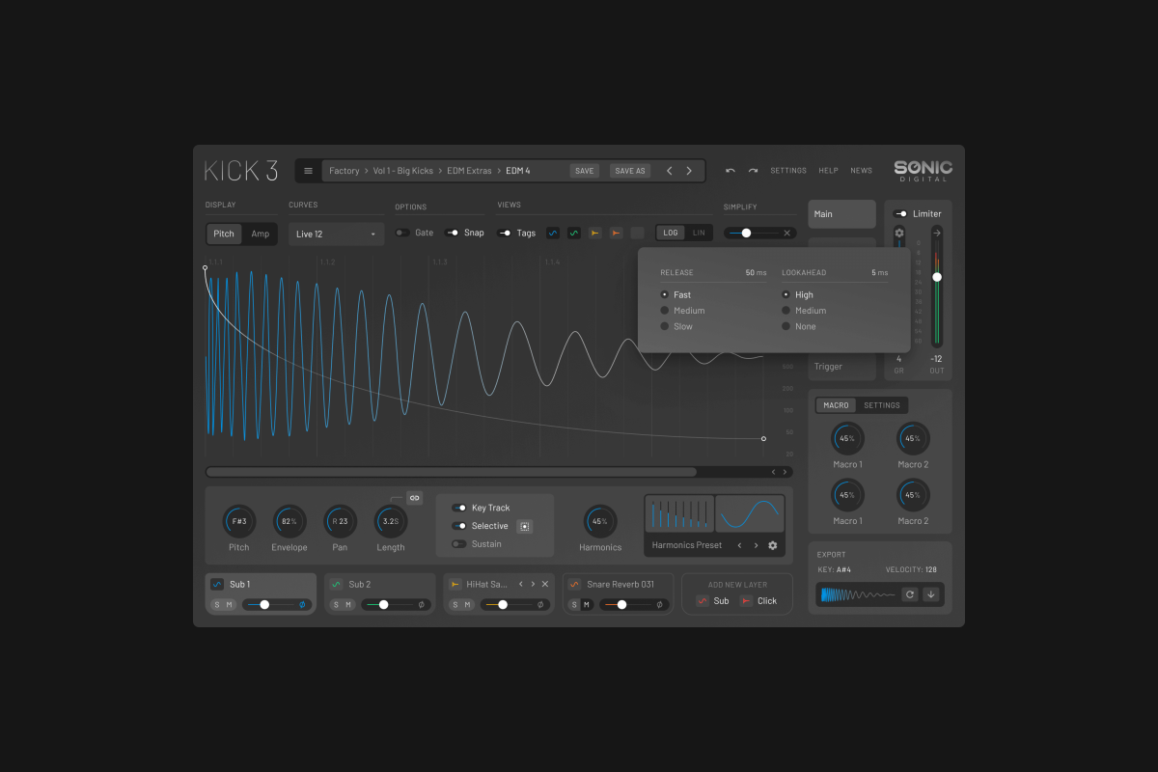
Task: Click the redo arrow icon
Action: 753,171
